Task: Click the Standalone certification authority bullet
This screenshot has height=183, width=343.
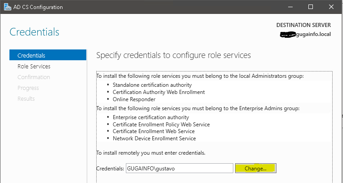Action: click(152, 85)
